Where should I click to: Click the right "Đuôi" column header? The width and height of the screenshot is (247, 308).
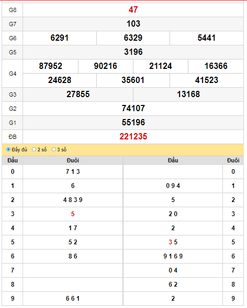click(233, 160)
